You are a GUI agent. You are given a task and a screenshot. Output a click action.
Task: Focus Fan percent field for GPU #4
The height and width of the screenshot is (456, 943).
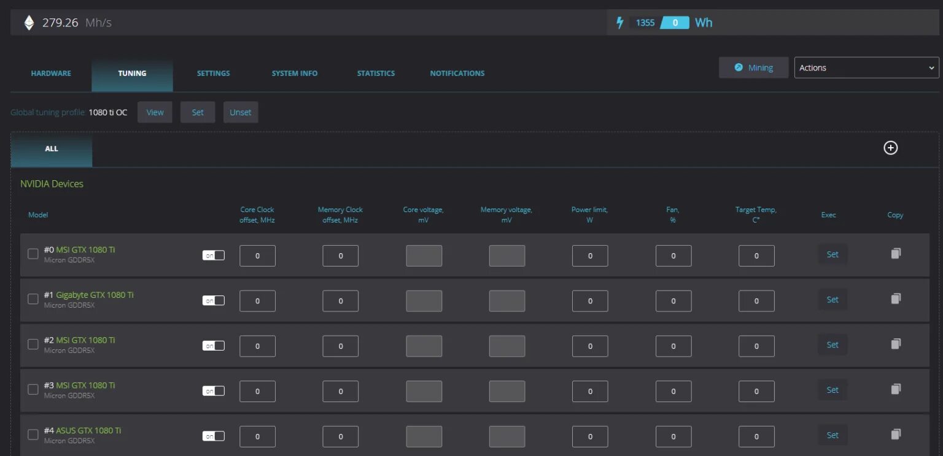click(673, 436)
